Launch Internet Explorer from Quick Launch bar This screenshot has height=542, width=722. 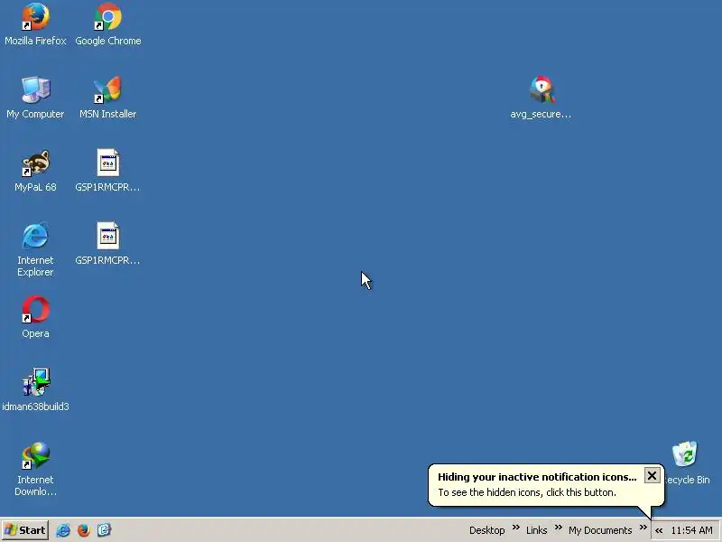click(63, 530)
